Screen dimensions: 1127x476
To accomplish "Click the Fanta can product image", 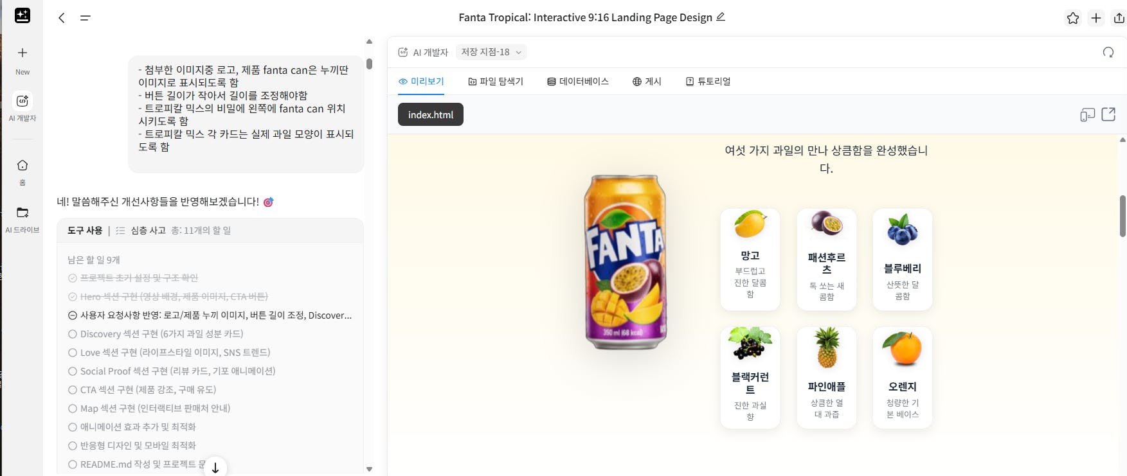I will pos(624,261).
